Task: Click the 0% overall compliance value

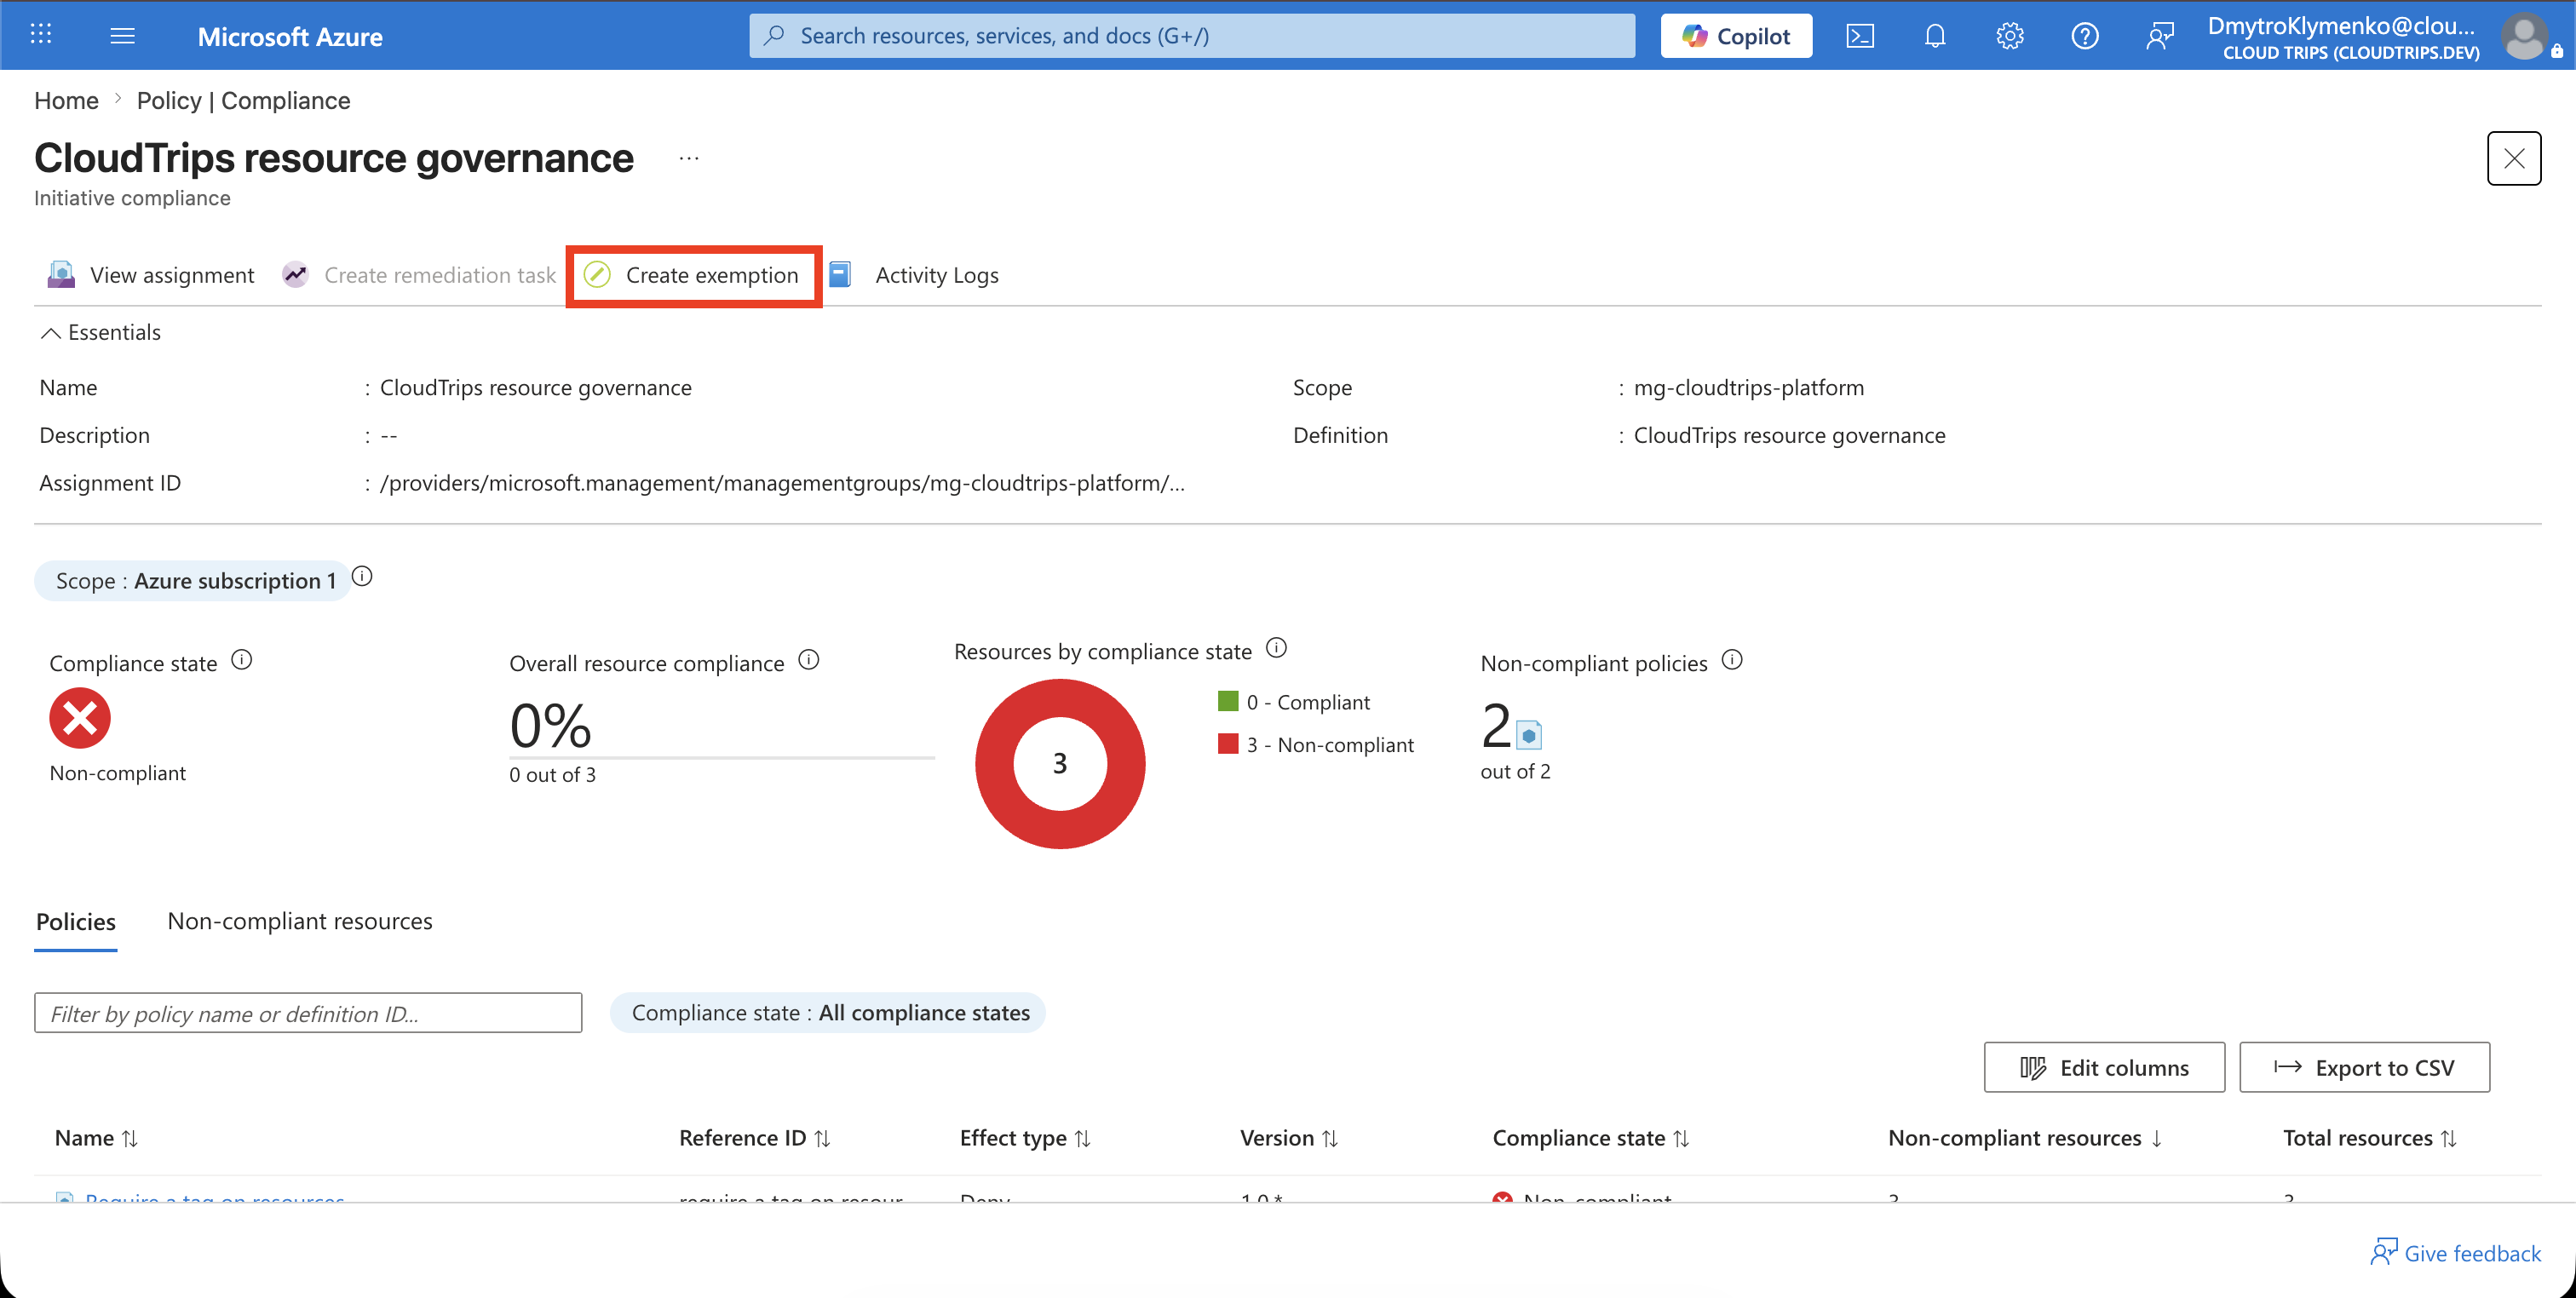Action: 550,725
